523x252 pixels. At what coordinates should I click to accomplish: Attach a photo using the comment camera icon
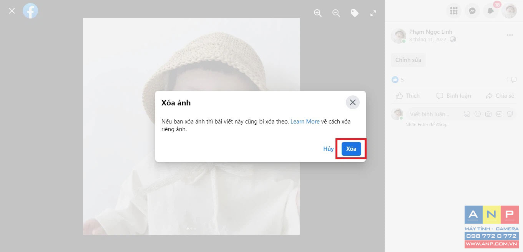coord(488,114)
